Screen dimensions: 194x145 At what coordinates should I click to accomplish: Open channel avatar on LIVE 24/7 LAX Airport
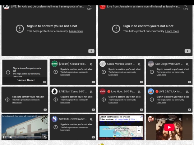click(x=151, y=92)
